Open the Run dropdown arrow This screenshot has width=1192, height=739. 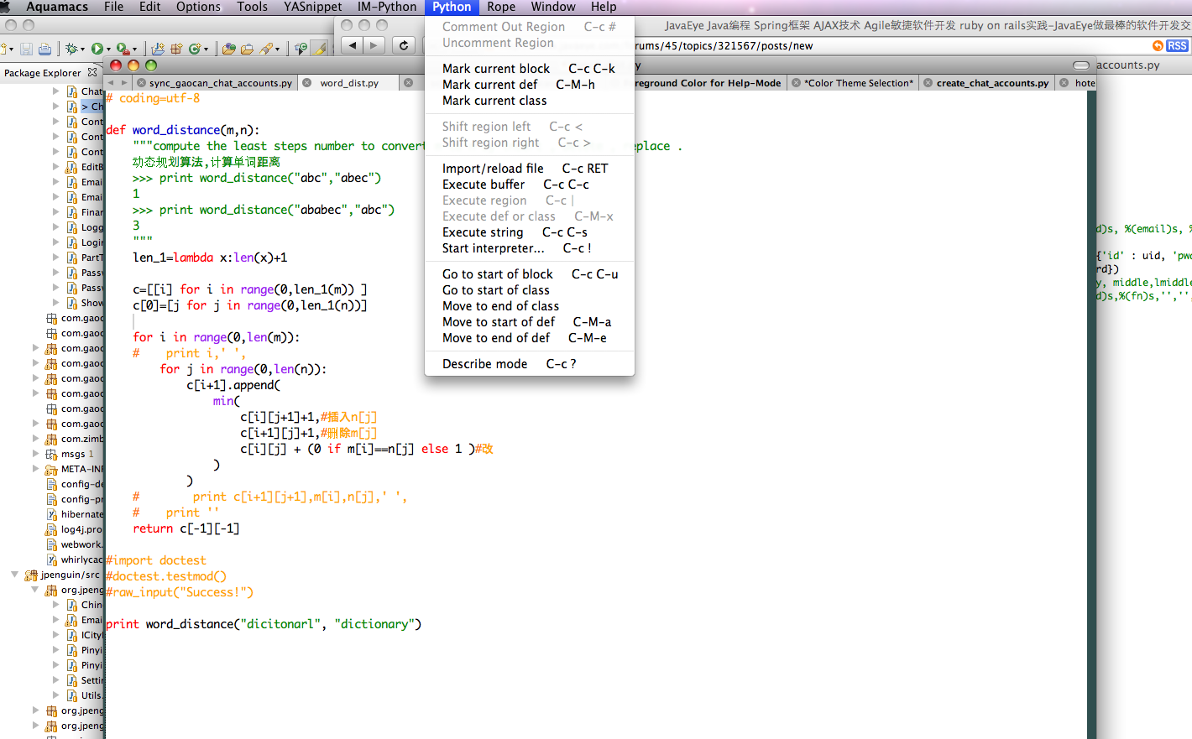(108, 49)
